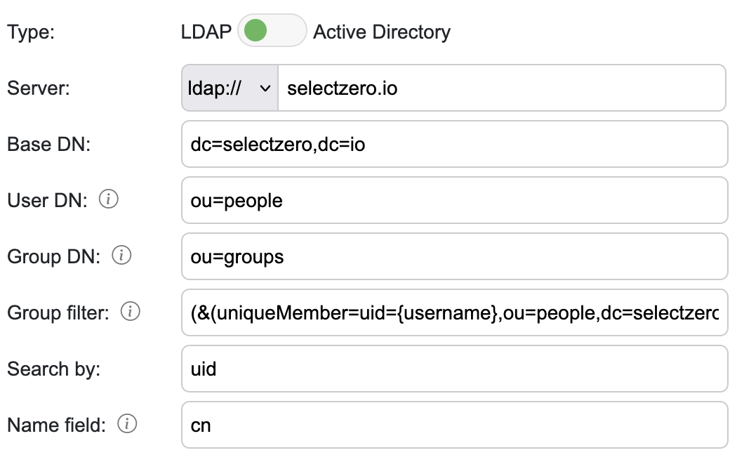Click the Group DN info icon
The image size is (737, 462).
[x=122, y=256]
